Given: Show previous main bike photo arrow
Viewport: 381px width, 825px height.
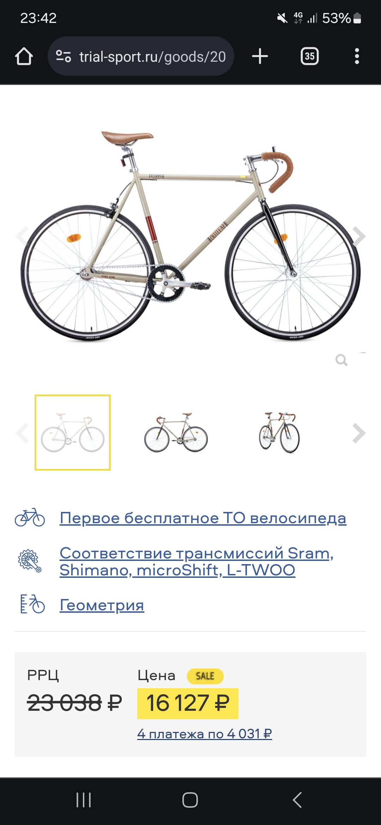Looking at the screenshot, I should point(22,236).
